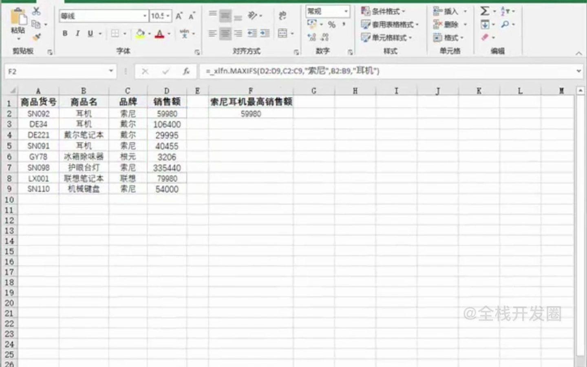587x367 pixels.
Task: Expand the Name Box dropdown arrow
Action: click(x=111, y=71)
